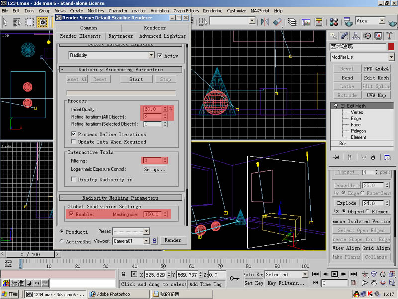The image size is (398, 299).
Task: Choose Elements explode radio option
Action: click(x=367, y=211)
